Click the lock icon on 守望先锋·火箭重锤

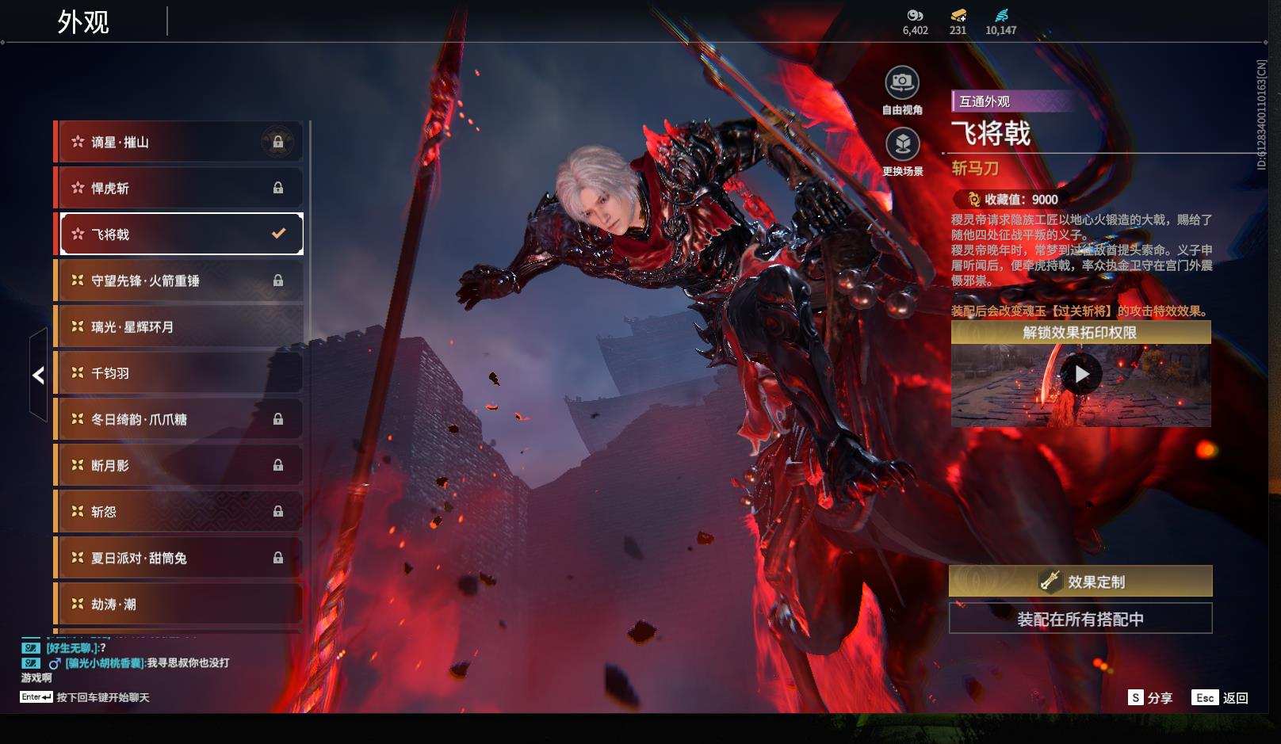tap(278, 280)
